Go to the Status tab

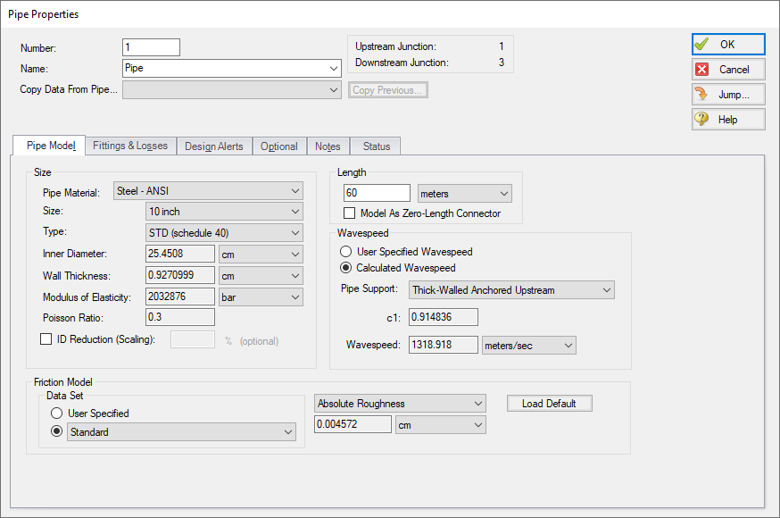tap(376, 146)
